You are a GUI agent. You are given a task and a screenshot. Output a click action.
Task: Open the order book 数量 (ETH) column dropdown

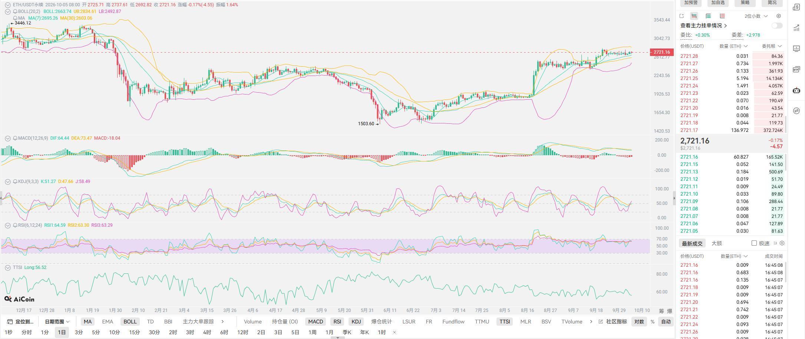tap(733, 46)
